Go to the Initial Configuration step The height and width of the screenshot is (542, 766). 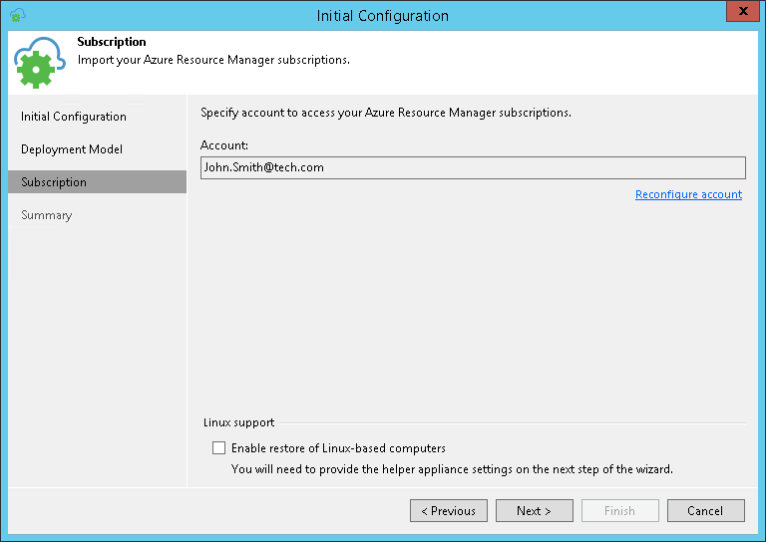point(74,117)
